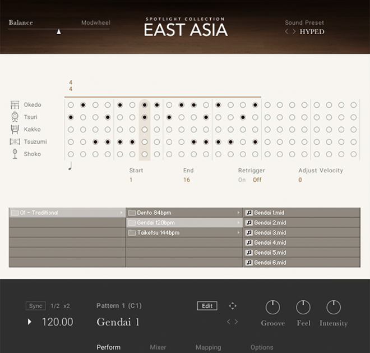Switch to the Mixer tab
This screenshot has width=370, height=353.
point(158,347)
